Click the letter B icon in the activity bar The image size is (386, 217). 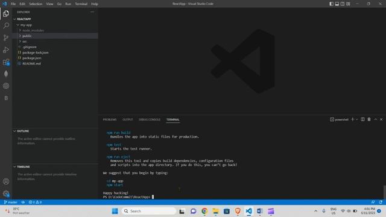point(6,98)
